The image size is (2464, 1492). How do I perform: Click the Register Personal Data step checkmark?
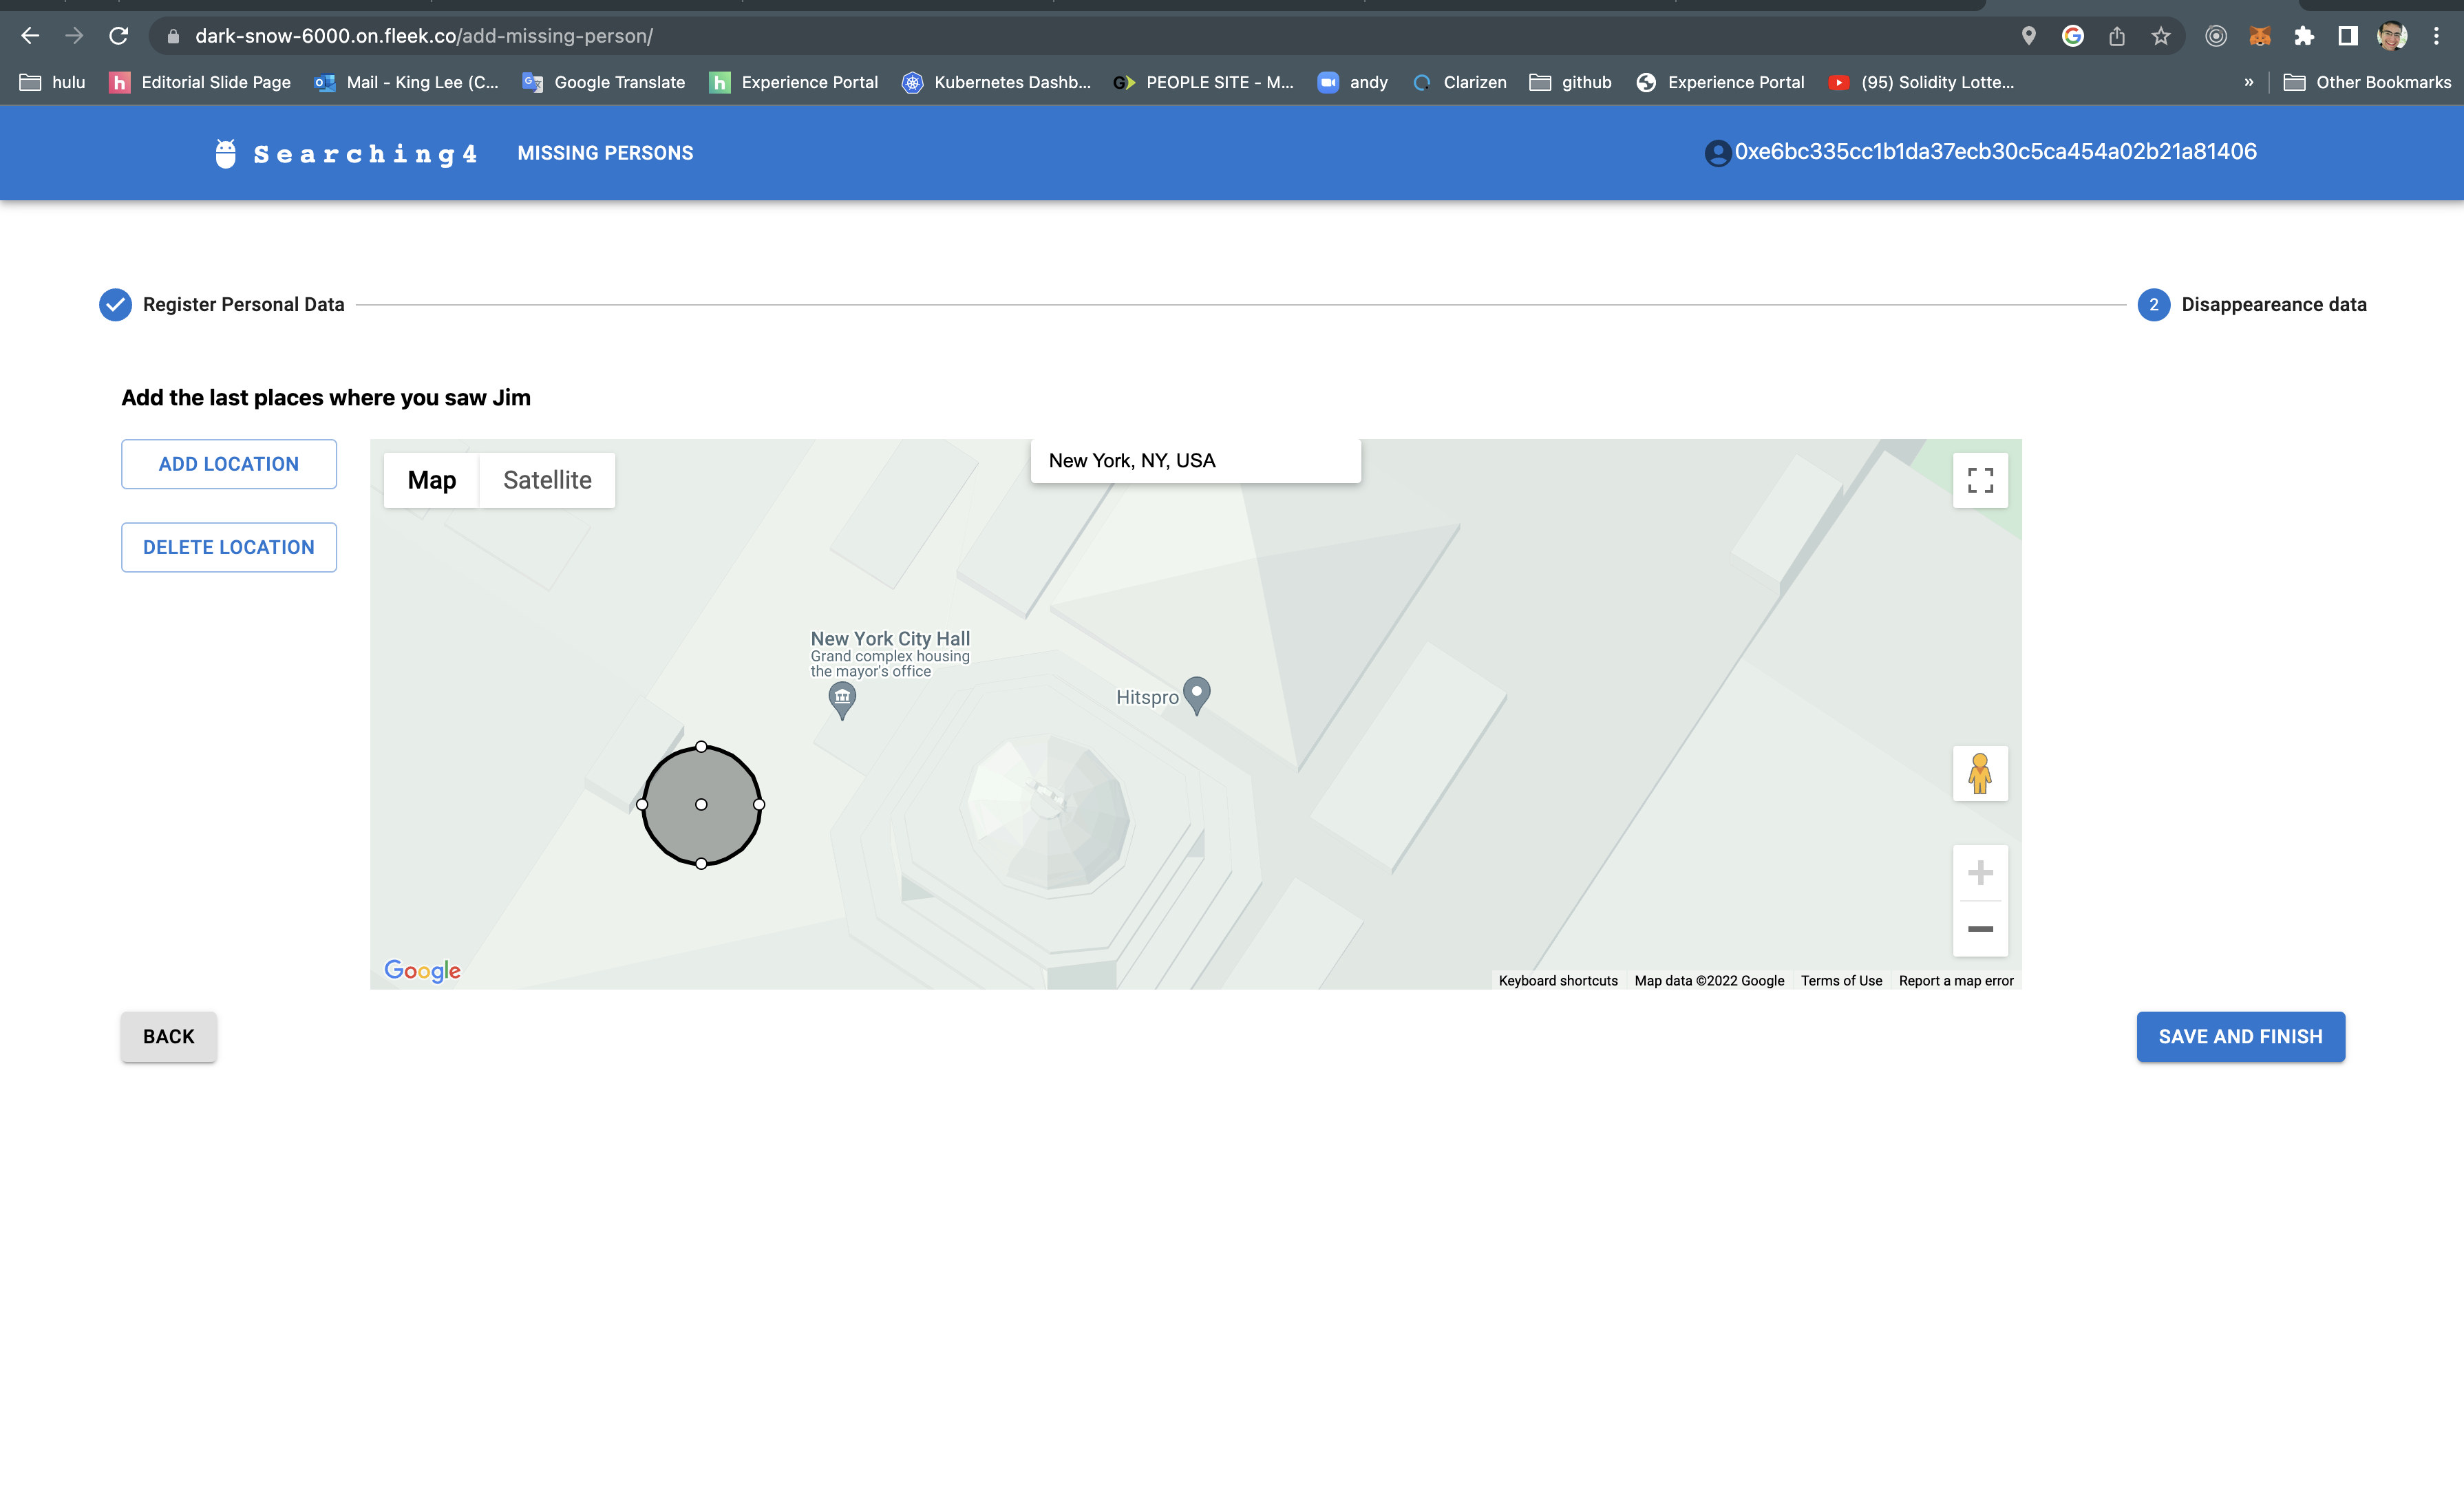click(115, 305)
